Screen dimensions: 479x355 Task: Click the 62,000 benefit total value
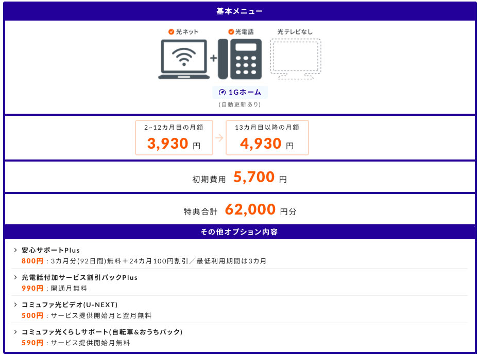250,209
